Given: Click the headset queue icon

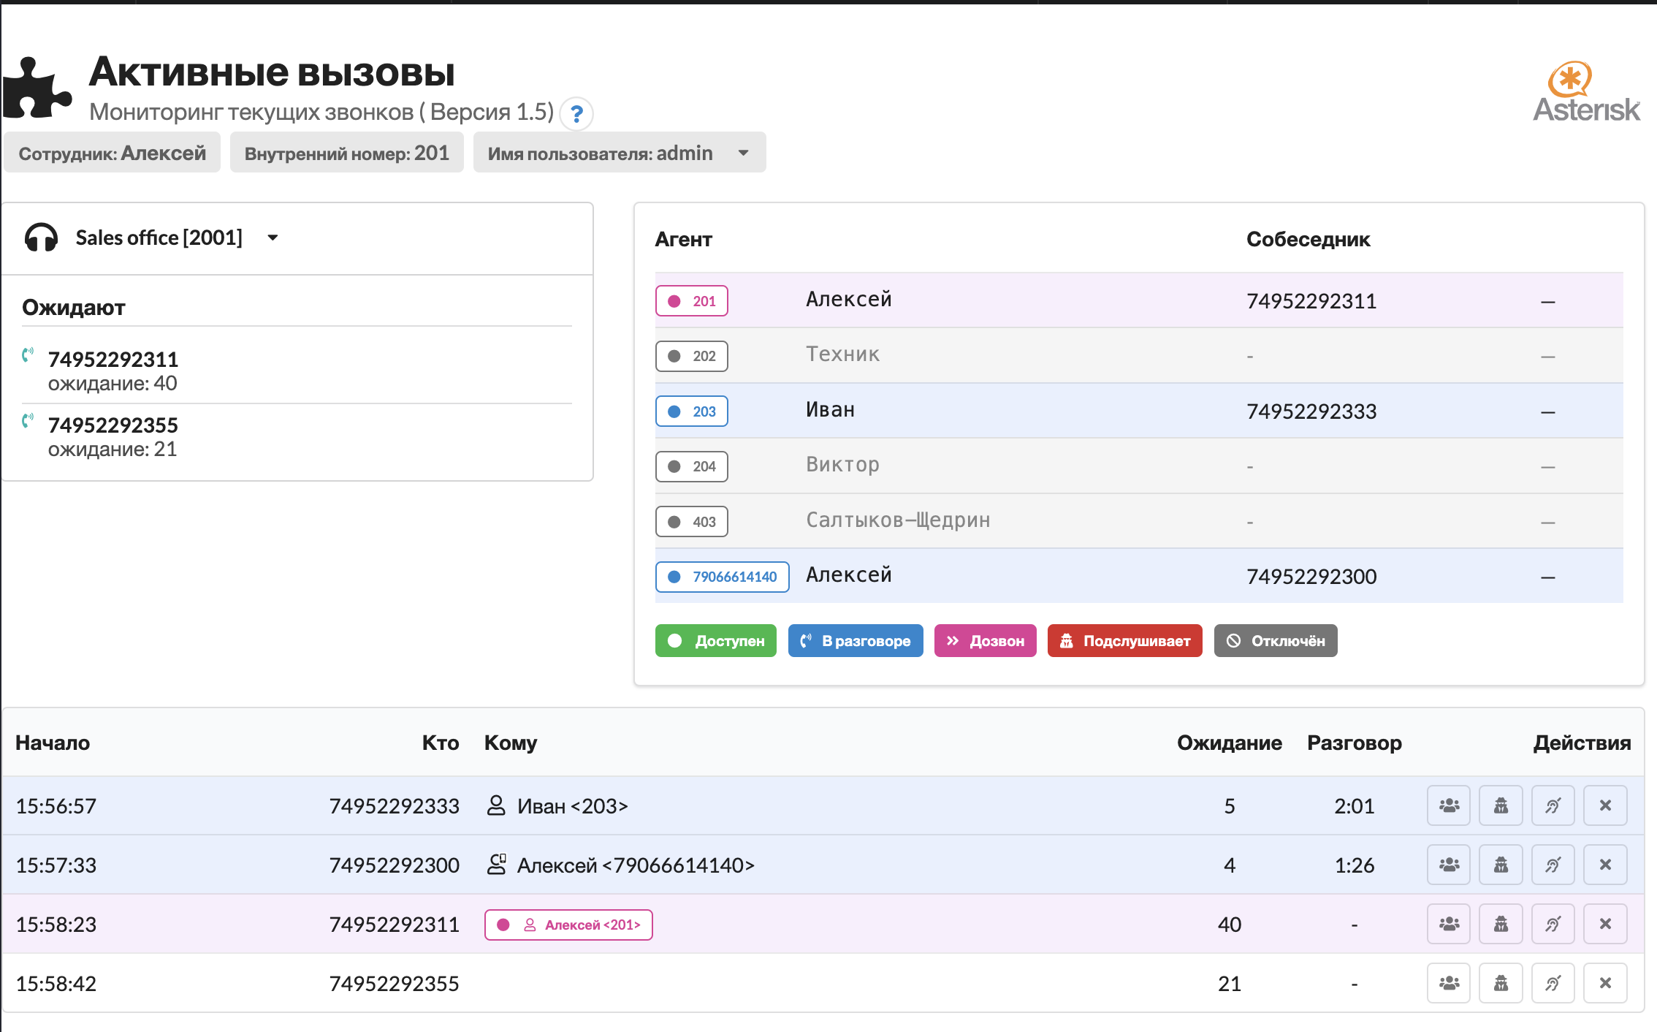Looking at the screenshot, I should 41,238.
